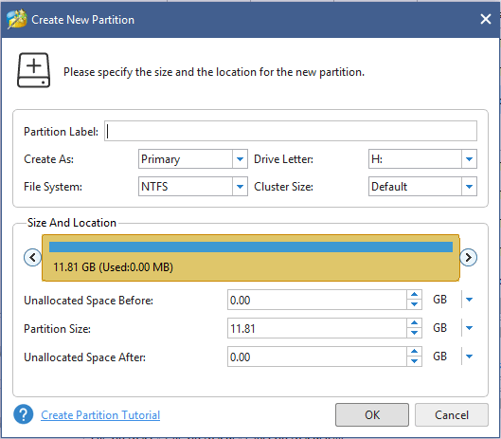
Task: Open the Create Partition Tutorial link
Action: pos(100,415)
